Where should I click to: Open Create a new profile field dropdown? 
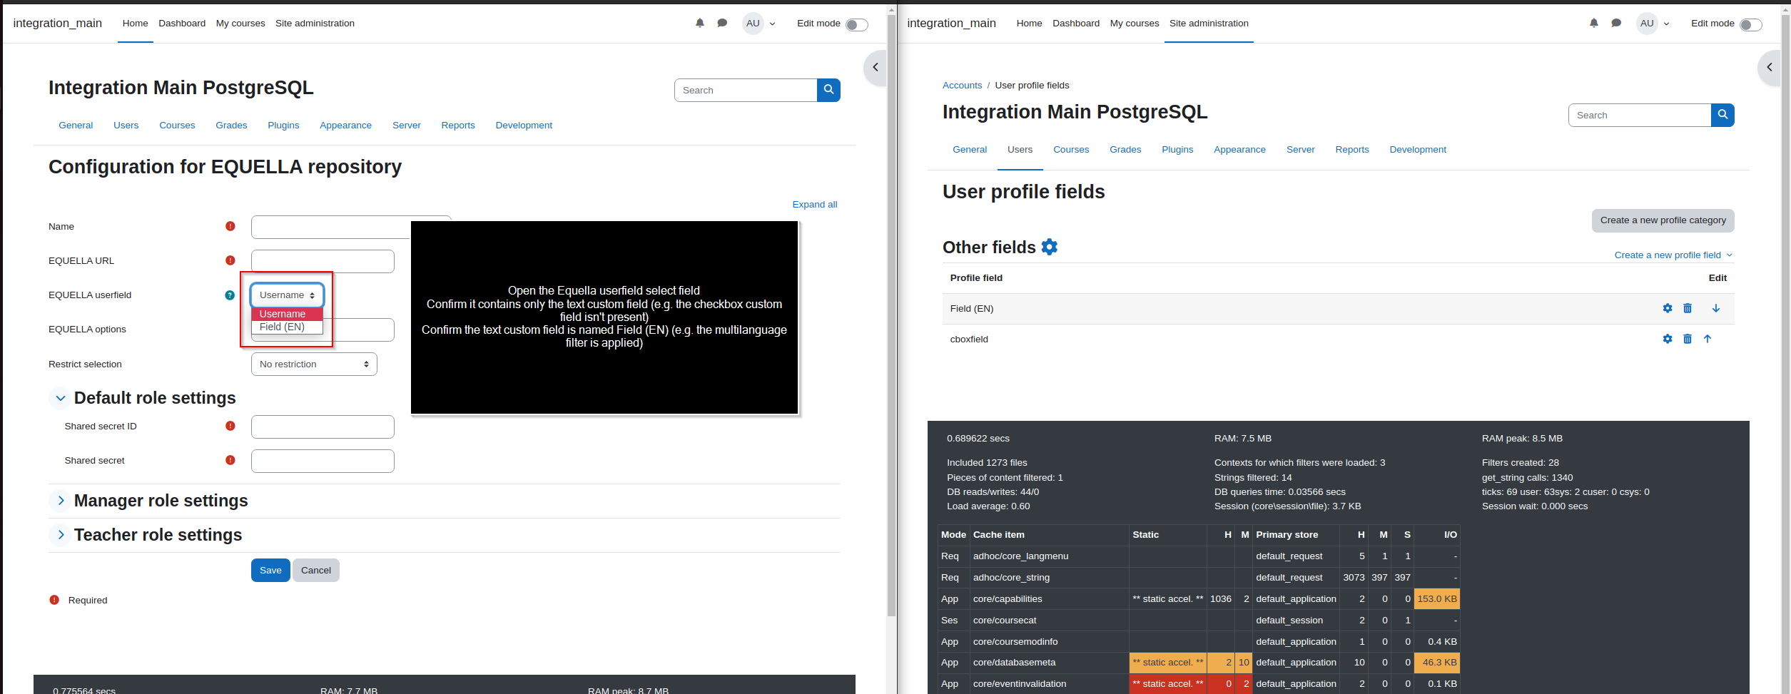(x=1673, y=255)
